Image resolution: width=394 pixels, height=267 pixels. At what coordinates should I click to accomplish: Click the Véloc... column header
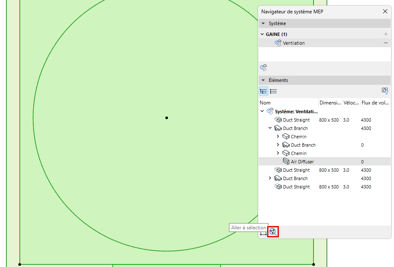click(351, 102)
